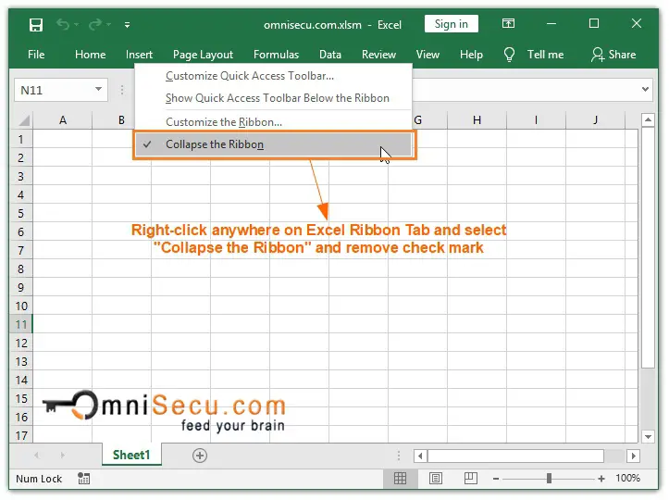Screen dimensions: 669x500
Task: Click the horizontal scrollbar left arrow
Action: 420,456
